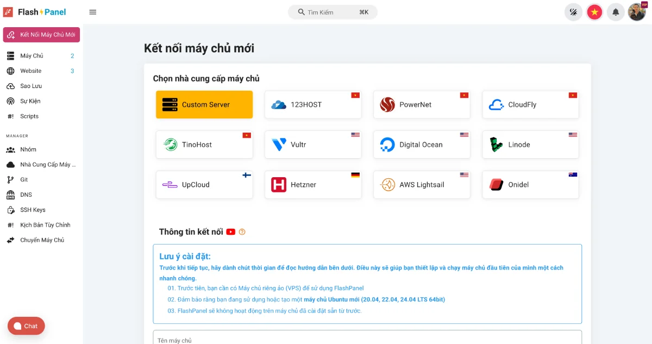The width and height of the screenshot is (652, 344).
Task: Open connection help via question mark icon
Action: 241,232
